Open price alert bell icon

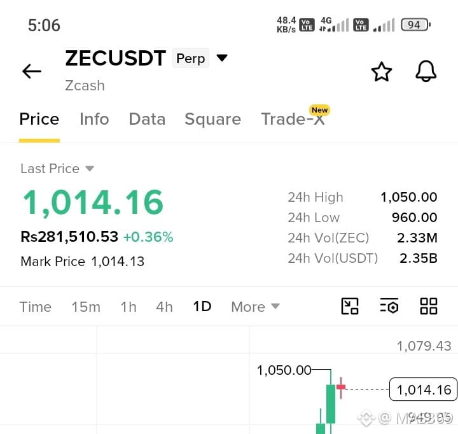(426, 71)
